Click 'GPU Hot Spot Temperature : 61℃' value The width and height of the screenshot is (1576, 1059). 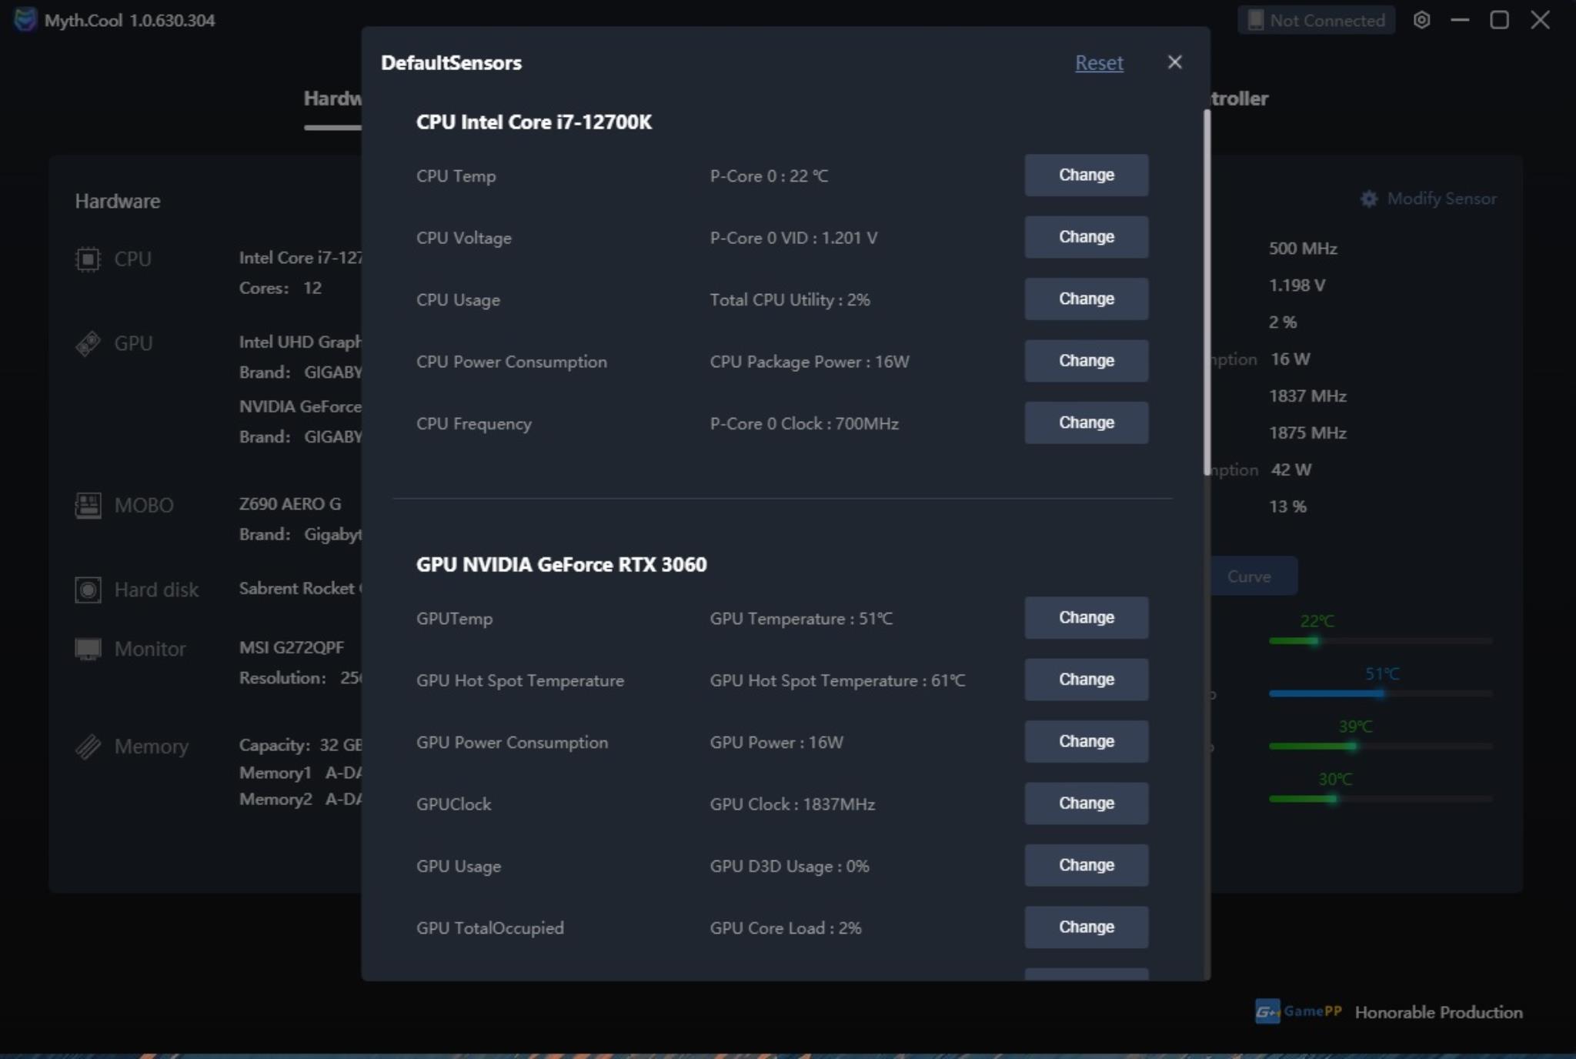[837, 680]
